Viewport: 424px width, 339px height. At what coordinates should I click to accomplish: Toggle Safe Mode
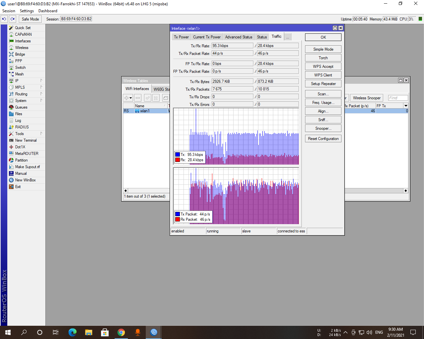pos(30,19)
